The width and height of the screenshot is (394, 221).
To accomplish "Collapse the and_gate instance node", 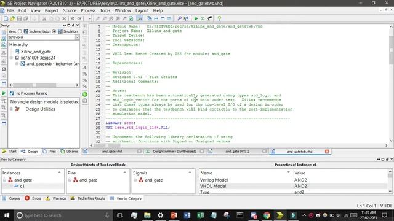I will 4,180.
